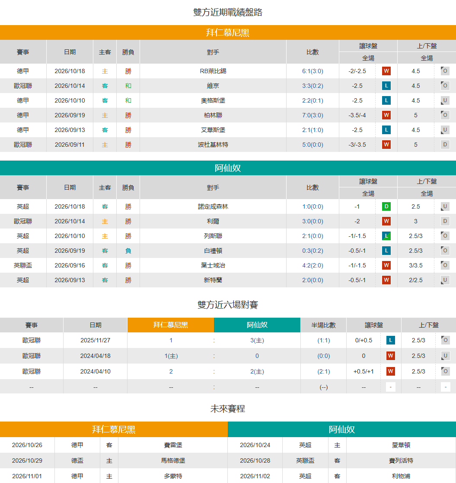Click the O over/under badge in the RB萊比錫 row
The width and height of the screenshot is (456, 483).
click(445, 71)
